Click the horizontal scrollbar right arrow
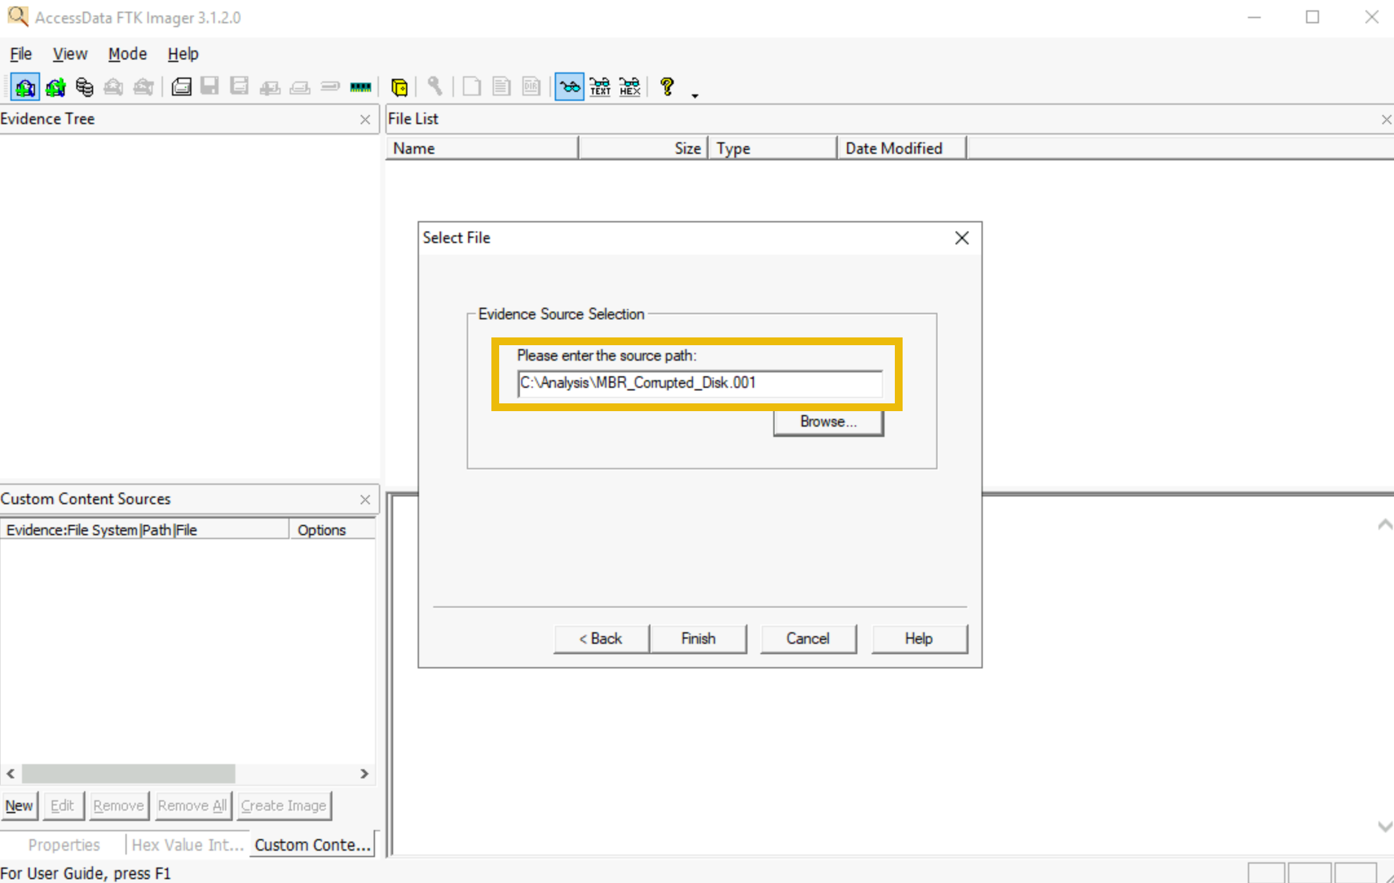Viewport: 1394px width, 883px height. 365,774
